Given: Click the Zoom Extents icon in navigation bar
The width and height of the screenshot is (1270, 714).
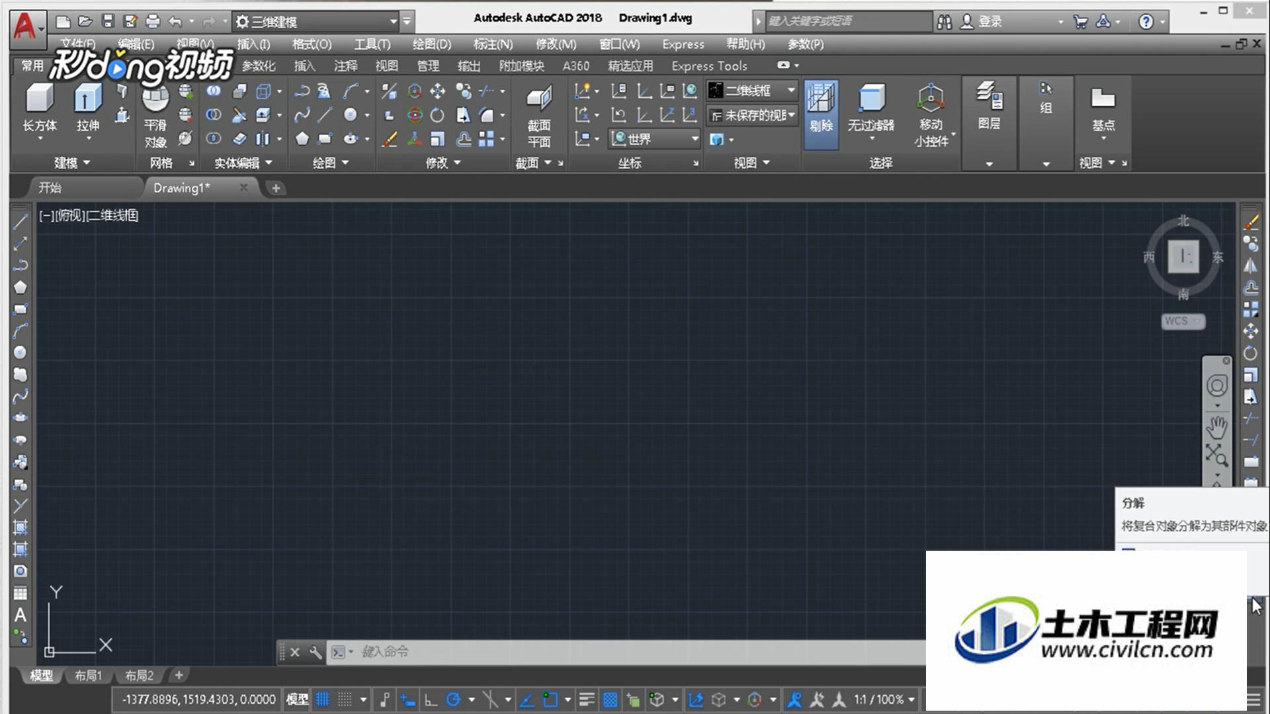Looking at the screenshot, I should (1216, 456).
